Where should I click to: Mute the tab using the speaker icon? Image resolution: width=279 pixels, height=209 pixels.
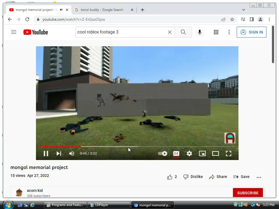coord(61,10)
